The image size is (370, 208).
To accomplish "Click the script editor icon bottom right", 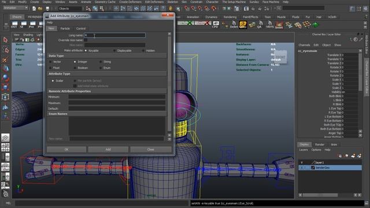I will click(x=367, y=203).
